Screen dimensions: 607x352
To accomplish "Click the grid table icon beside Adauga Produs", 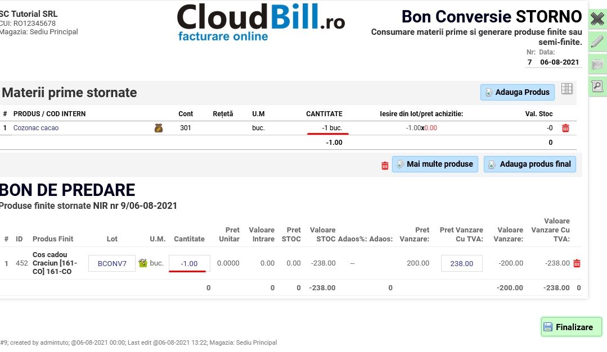I will click(x=567, y=89).
